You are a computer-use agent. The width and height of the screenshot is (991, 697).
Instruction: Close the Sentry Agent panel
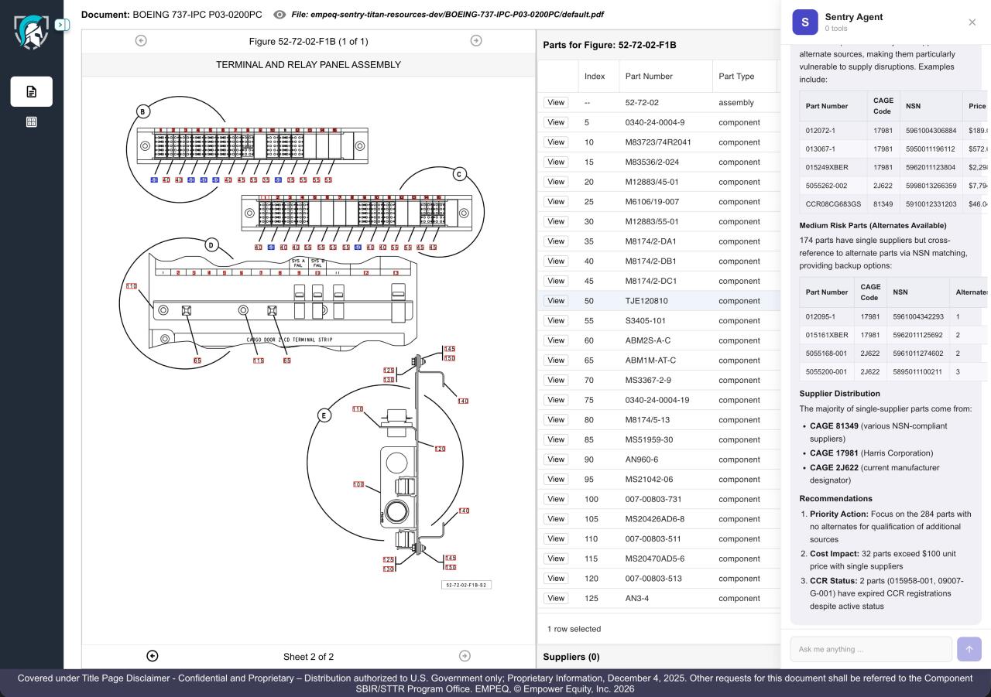[972, 22]
